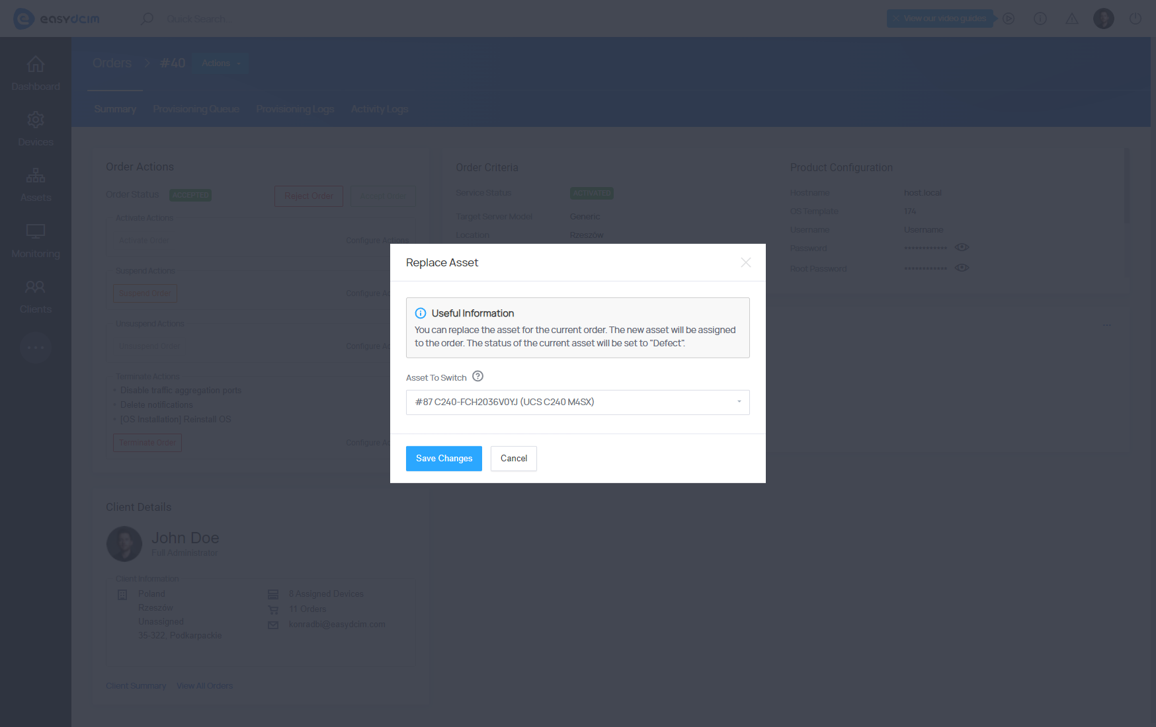Click the Reject Order button
This screenshot has width=1156, height=727.
[x=309, y=196]
